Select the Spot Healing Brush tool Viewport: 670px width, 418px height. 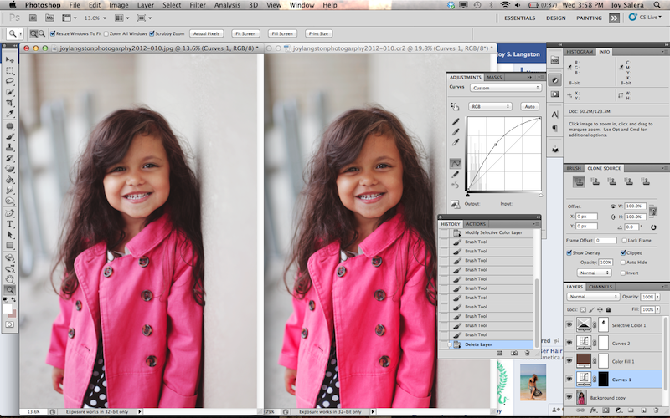coord(10,126)
